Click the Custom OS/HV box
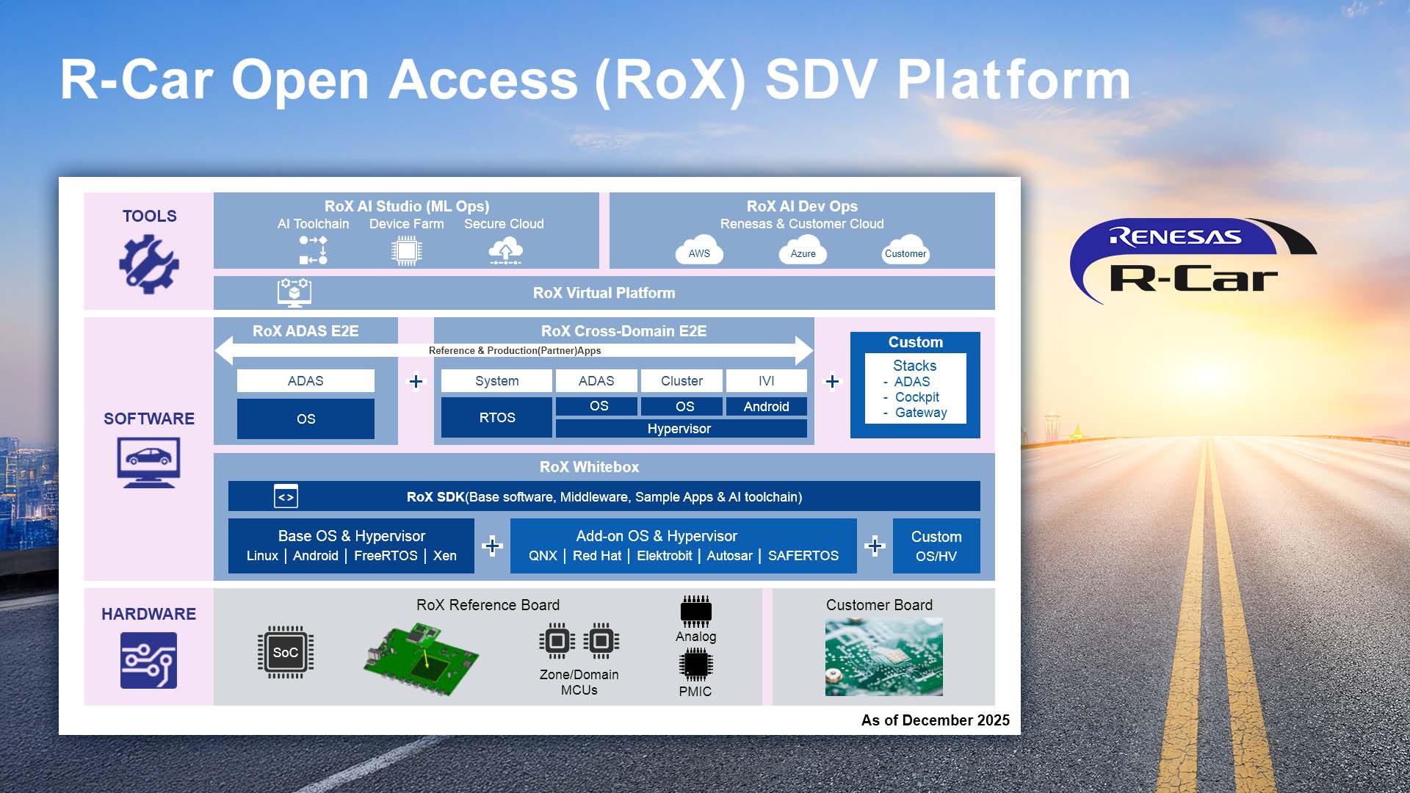 936,546
